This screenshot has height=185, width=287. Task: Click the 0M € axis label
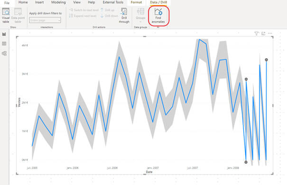click(25, 160)
